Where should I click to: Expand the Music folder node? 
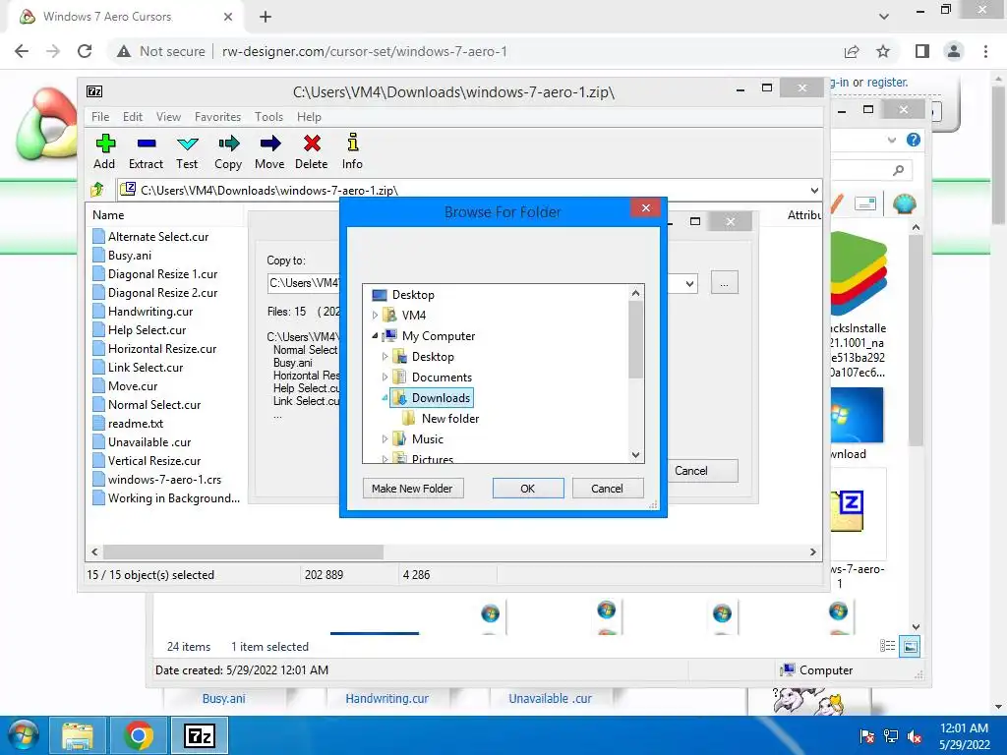tap(385, 439)
